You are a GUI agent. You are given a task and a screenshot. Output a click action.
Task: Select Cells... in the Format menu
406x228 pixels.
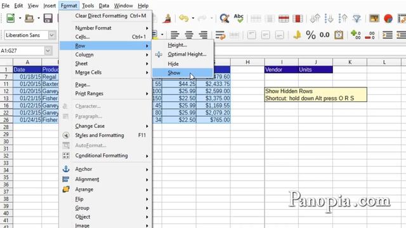pyautogui.click(x=105, y=37)
